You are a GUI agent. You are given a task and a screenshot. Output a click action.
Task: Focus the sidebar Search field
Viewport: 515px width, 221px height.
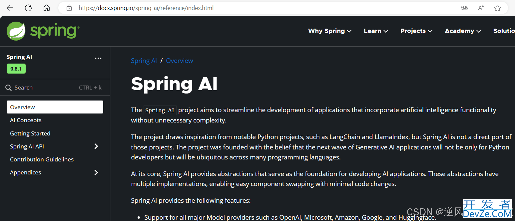pyautogui.click(x=55, y=88)
